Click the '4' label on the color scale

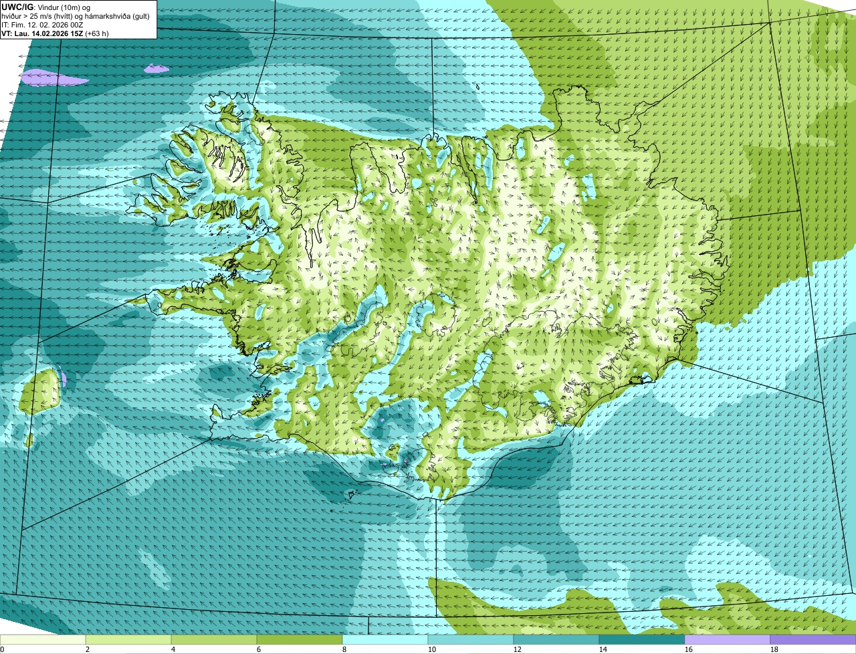173,649
